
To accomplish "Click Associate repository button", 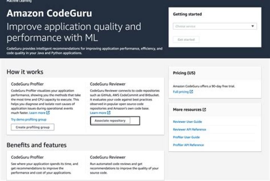I will (110, 121).
